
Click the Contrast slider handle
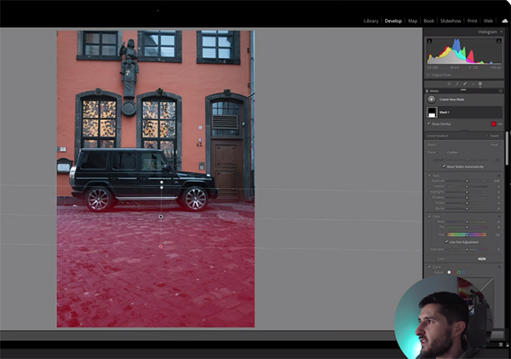[467, 187]
